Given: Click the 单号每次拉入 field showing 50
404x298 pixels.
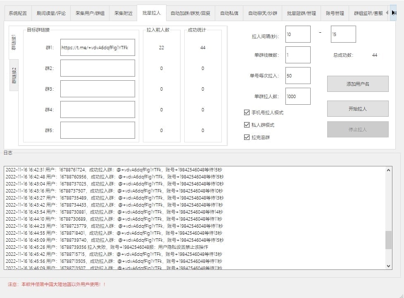Looking at the screenshot, I should pyautogui.click(x=297, y=76).
